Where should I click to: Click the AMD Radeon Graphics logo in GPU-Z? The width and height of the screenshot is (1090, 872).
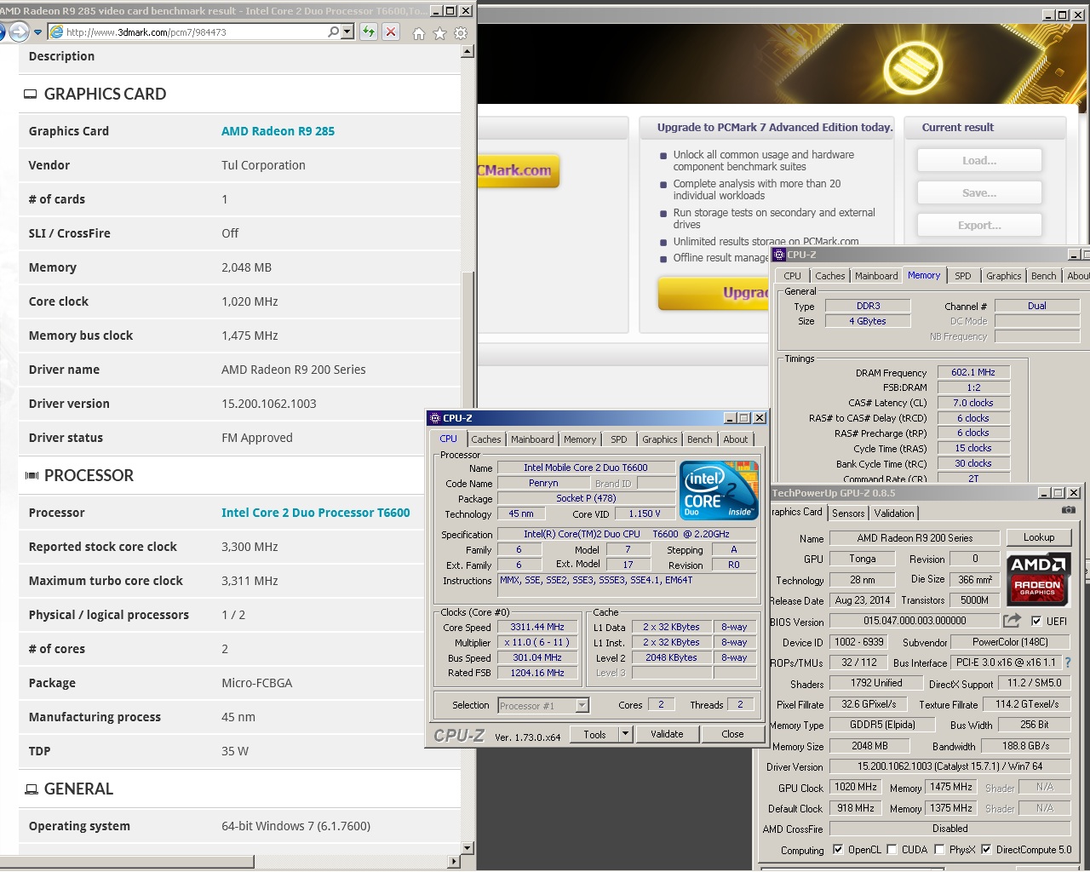click(x=1038, y=579)
